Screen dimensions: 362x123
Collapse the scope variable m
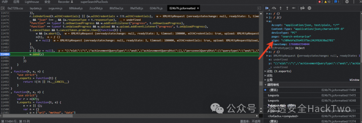click(x=267, y=21)
